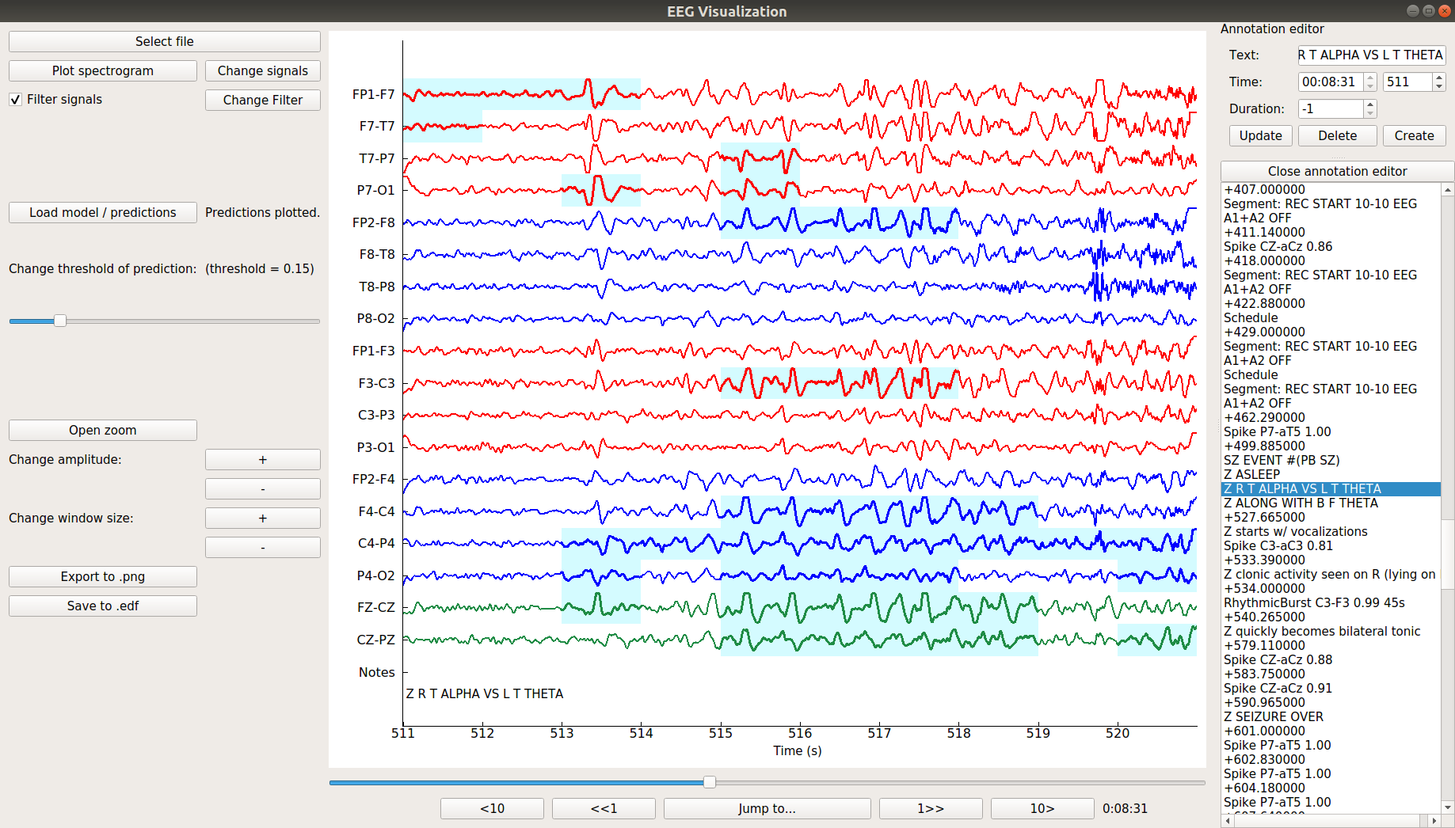Select 'Z SEIZURE OVER' annotation in list
1455x828 pixels.
pos(1273,717)
